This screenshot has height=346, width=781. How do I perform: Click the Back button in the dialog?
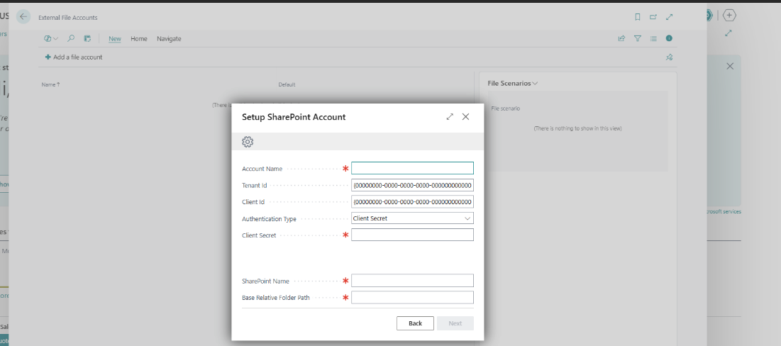pyautogui.click(x=415, y=323)
